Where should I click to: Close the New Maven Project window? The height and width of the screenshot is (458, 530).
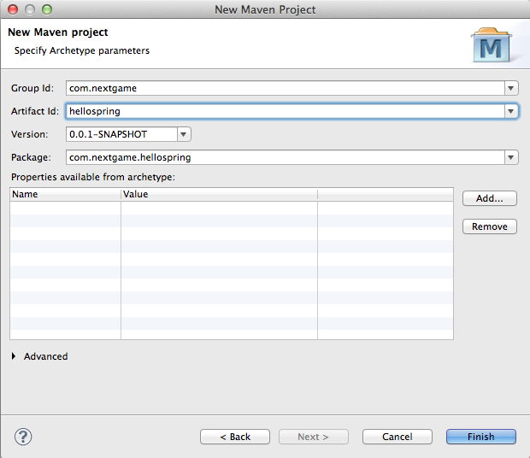tap(13, 9)
